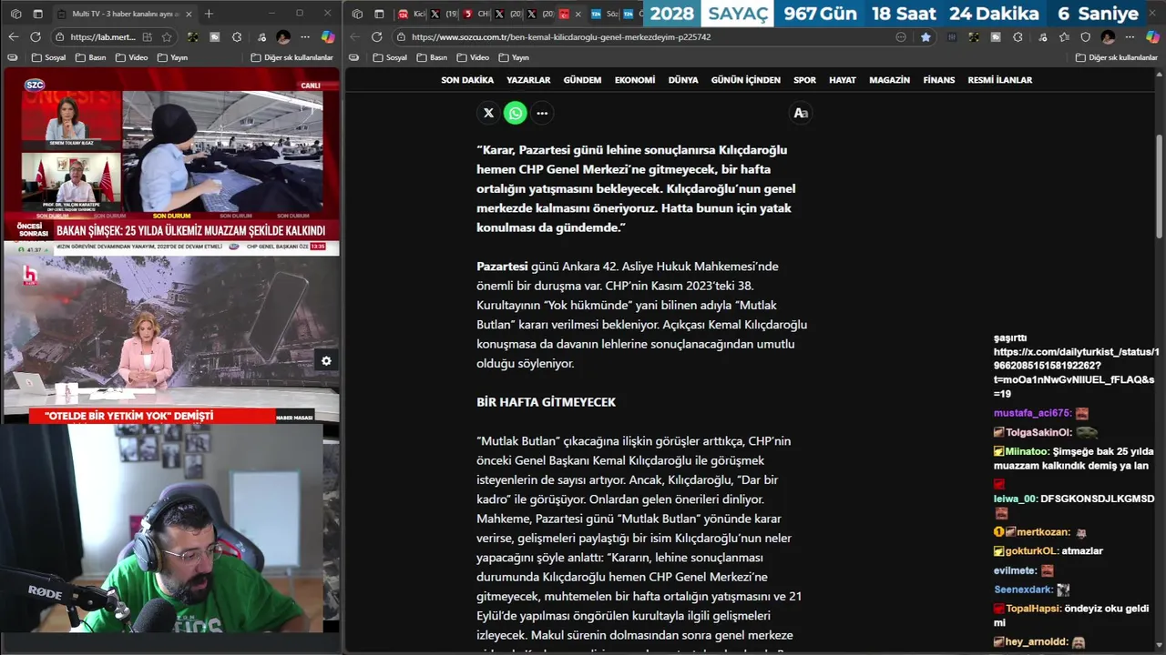The height and width of the screenshot is (655, 1166).
Task: Go to YAZARLAR menu item
Action: point(528,80)
